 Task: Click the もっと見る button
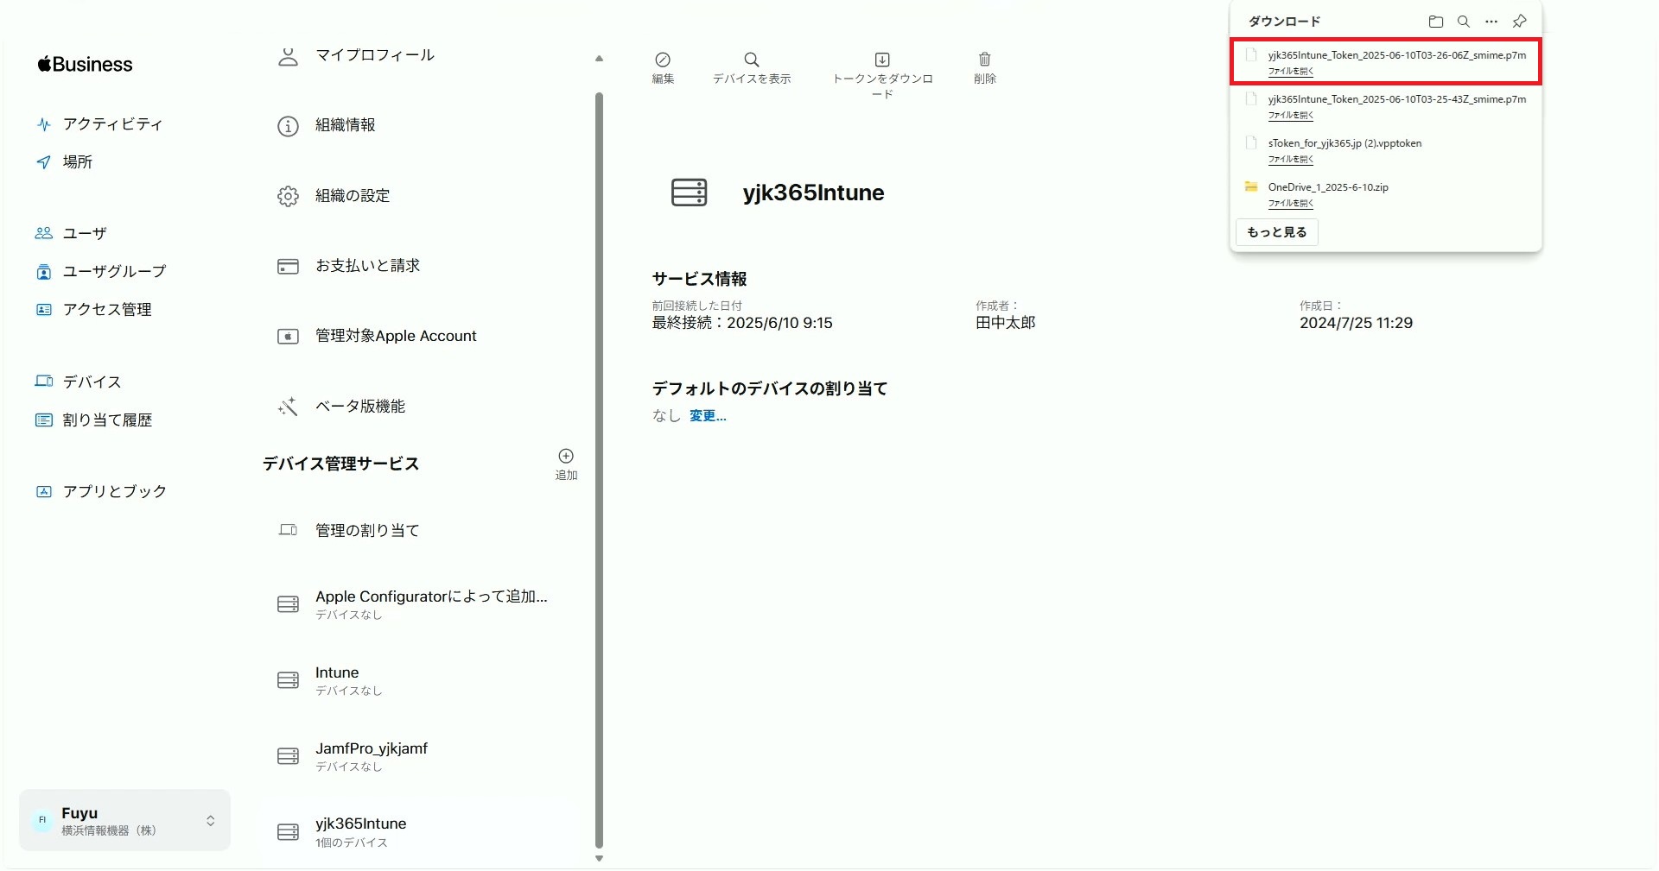coord(1277,232)
